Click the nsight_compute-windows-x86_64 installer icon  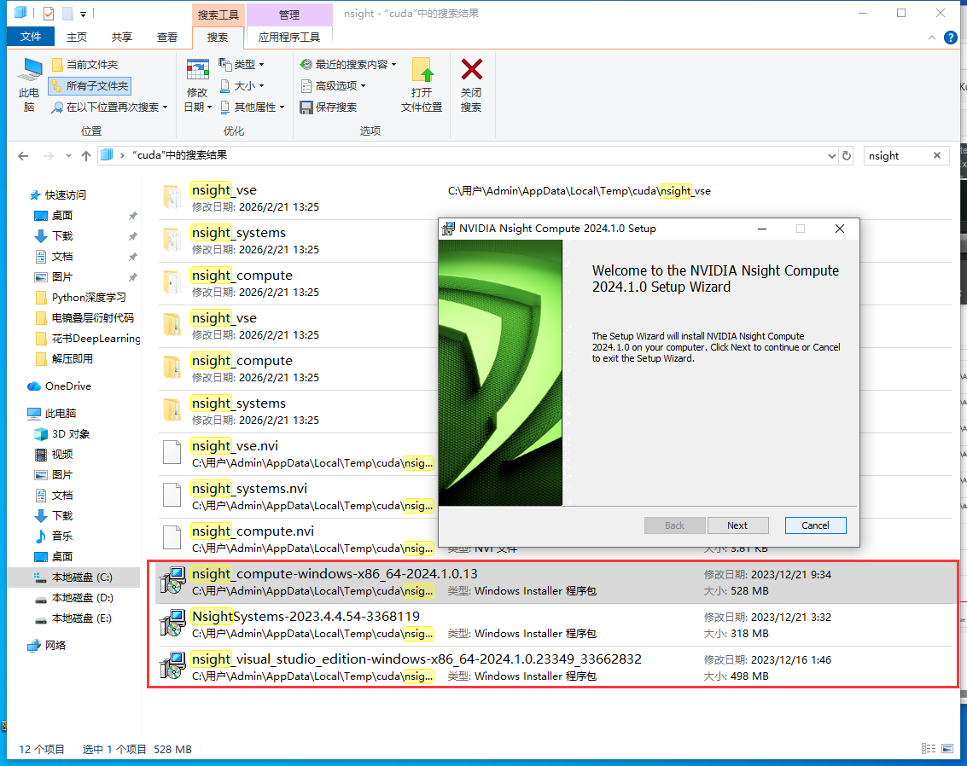pos(172,581)
